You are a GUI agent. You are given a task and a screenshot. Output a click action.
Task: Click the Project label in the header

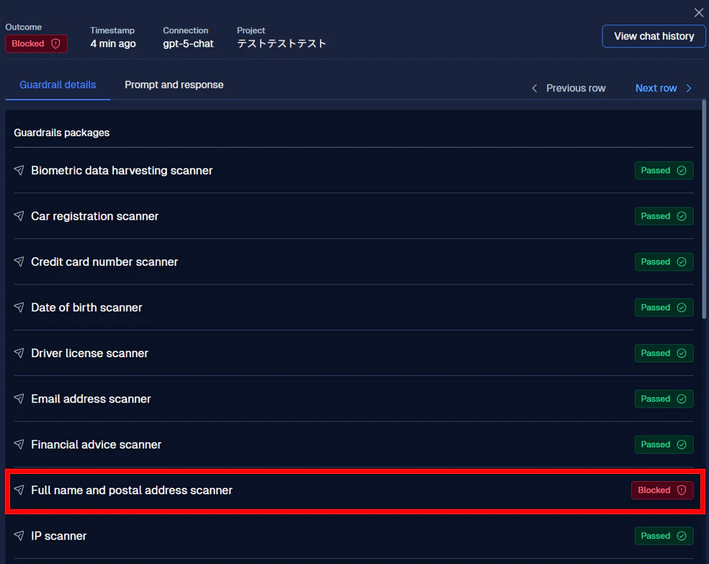click(251, 30)
